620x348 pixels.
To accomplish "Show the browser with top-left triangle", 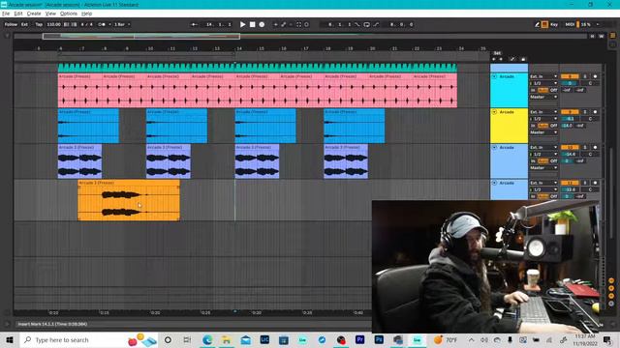I will 7,36.
